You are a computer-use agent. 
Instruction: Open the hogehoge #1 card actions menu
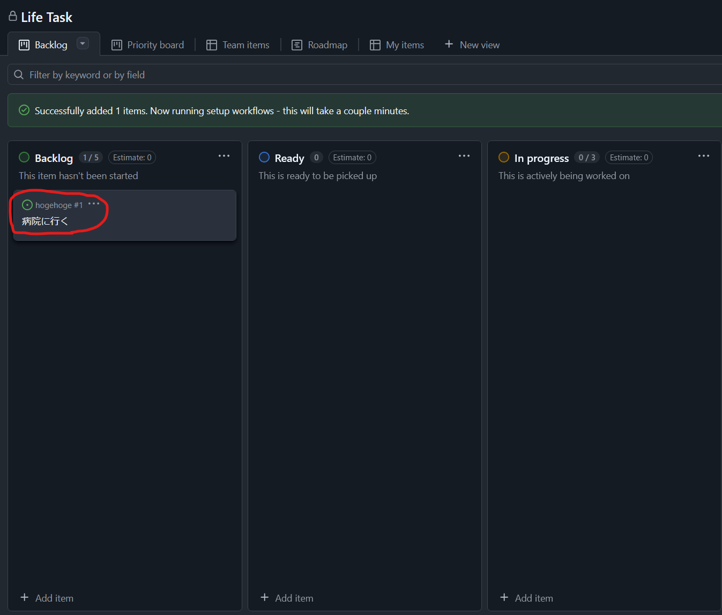tap(94, 204)
